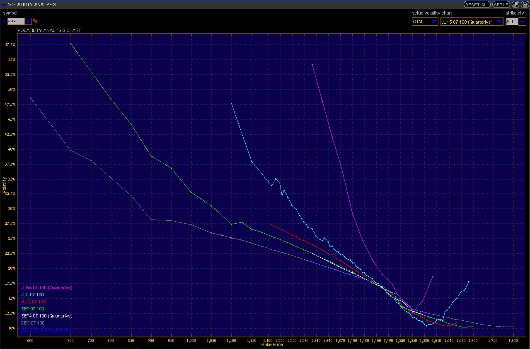Click the DEC 07 100 legend entry

[32, 323]
